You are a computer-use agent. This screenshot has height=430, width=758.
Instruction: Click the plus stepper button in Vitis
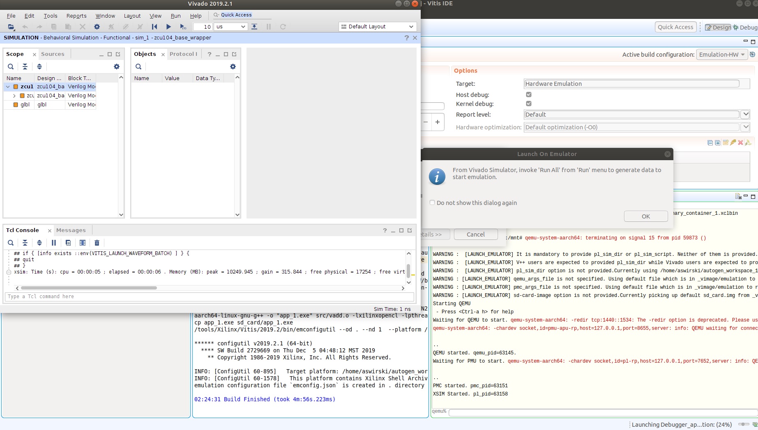[438, 122]
